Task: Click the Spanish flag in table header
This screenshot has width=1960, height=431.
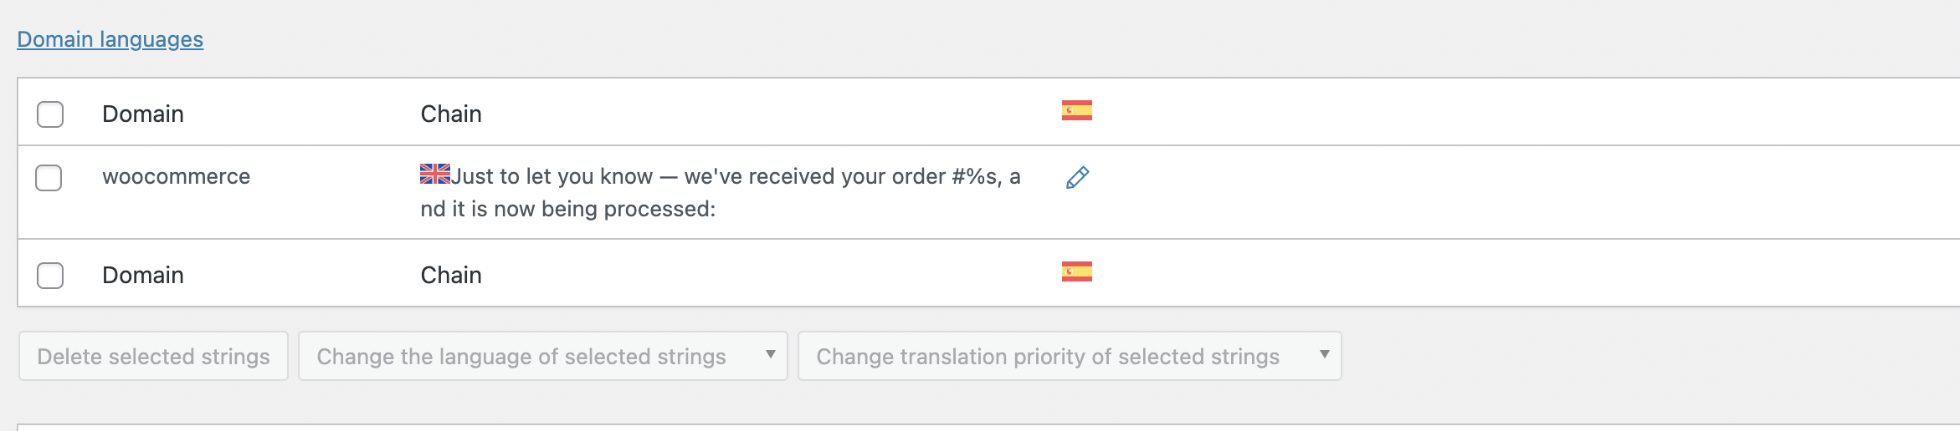Action: click(x=1077, y=110)
